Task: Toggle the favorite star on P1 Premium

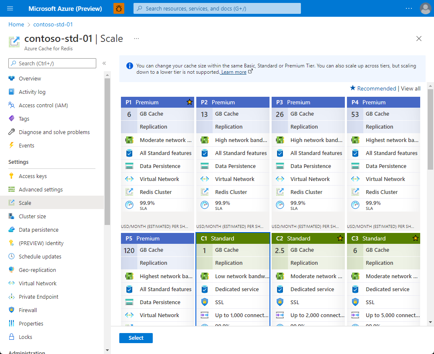Action: 189,101
